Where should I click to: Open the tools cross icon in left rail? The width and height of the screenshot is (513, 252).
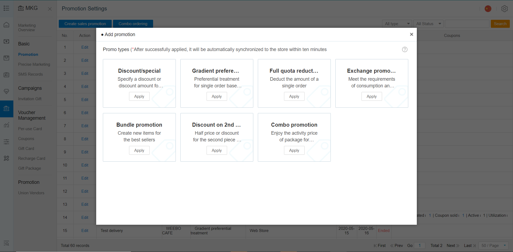coord(6,158)
